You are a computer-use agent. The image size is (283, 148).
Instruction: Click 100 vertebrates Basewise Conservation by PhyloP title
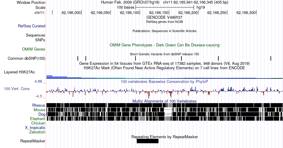164,81
